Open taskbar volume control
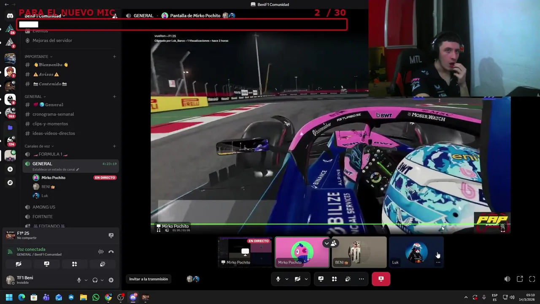Viewport: 540px width, 304px height. (512, 298)
